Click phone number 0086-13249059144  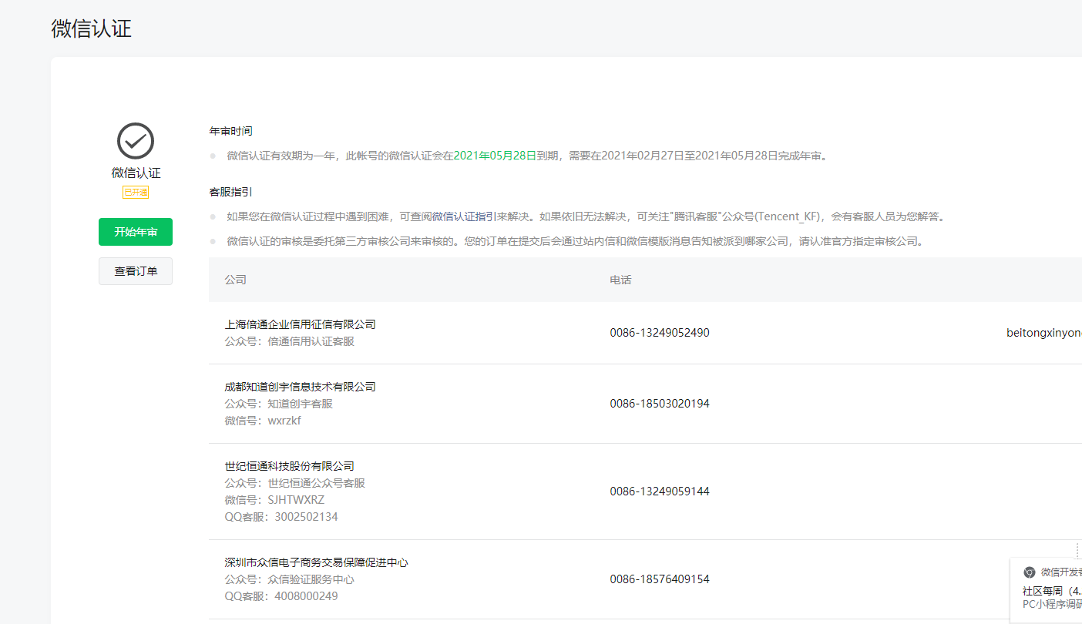[660, 491]
